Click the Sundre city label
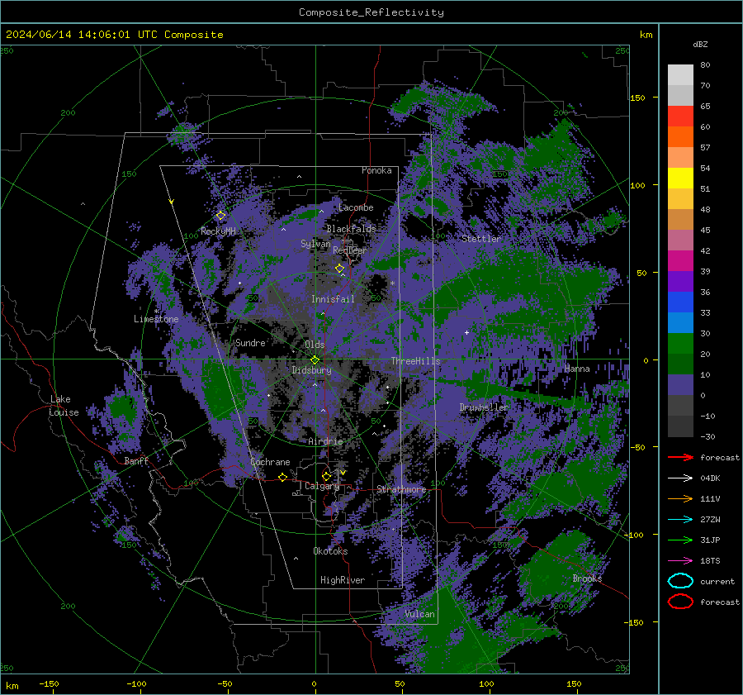Image resolution: width=743 pixels, height=695 pixels. 250,342
